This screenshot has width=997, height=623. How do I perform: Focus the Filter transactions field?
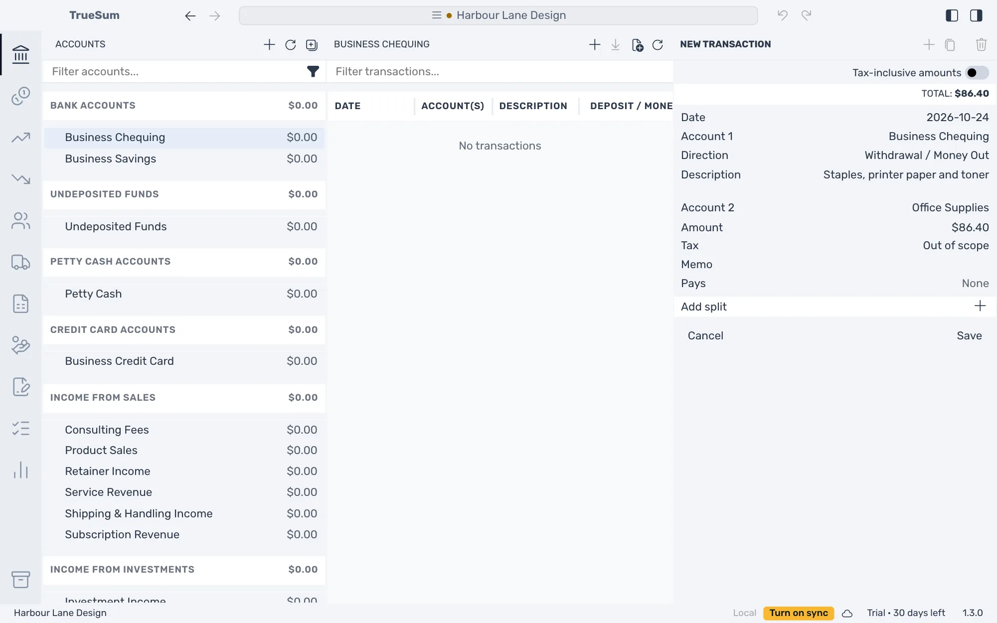pos(500,72)
